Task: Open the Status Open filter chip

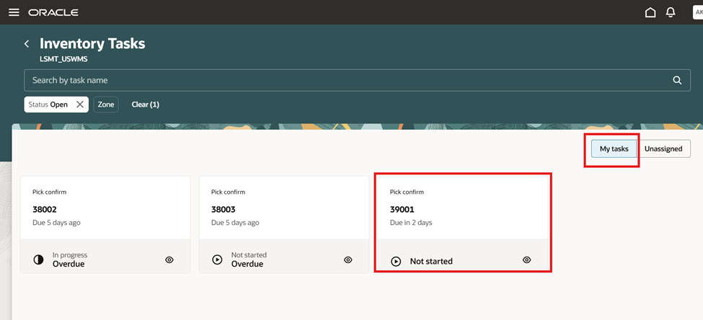Action: pyautogui.click(x=48, y=105)
